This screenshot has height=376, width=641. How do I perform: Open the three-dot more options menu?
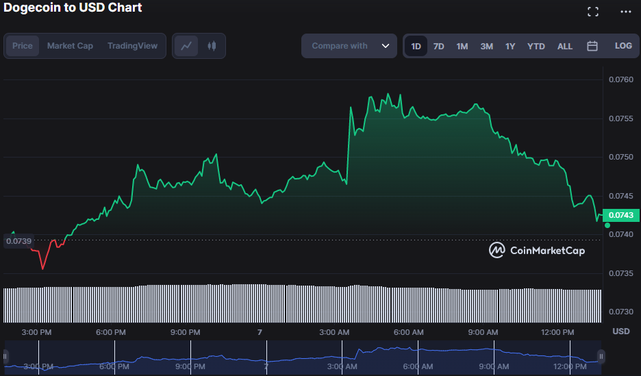click(x=626, y=12)
